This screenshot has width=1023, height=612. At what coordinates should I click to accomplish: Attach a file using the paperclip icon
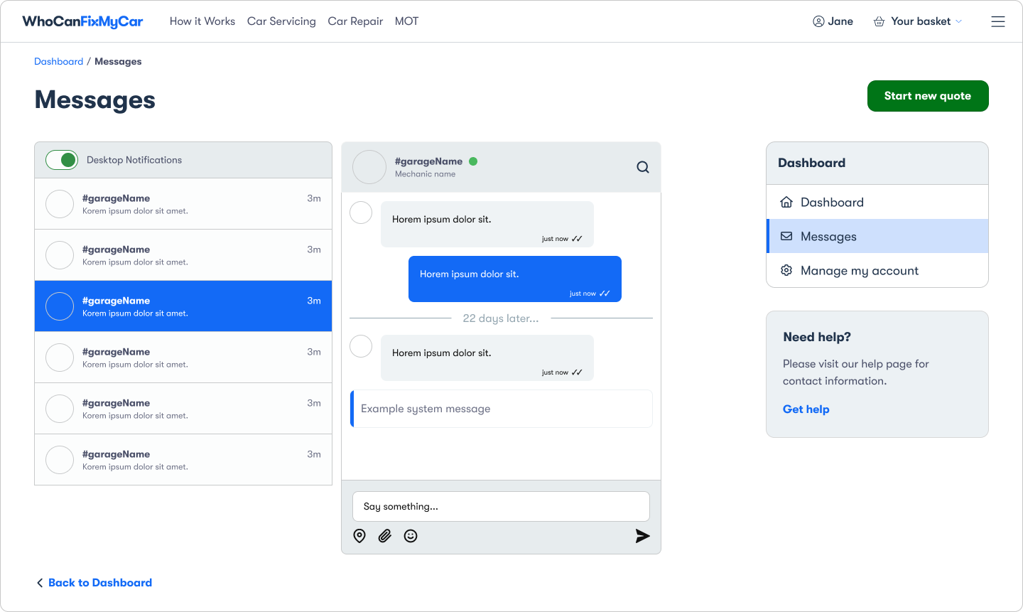click(x=385, y=535)
